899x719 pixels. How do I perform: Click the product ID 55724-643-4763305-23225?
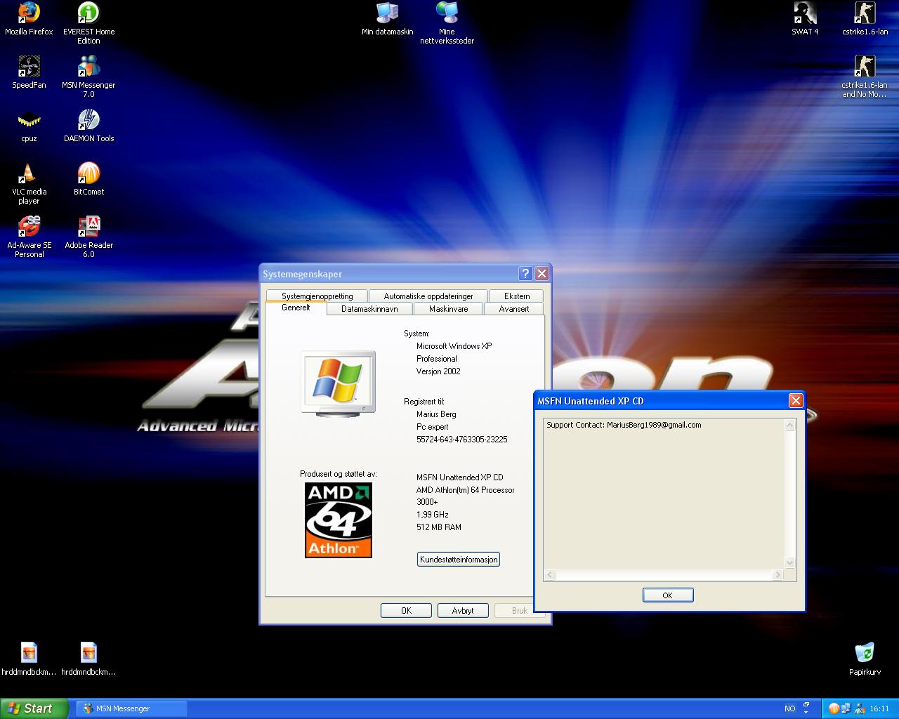coord(461,440)
